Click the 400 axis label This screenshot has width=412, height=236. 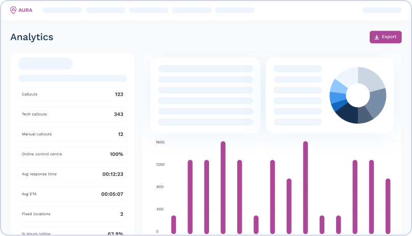[x=160, y=209]
